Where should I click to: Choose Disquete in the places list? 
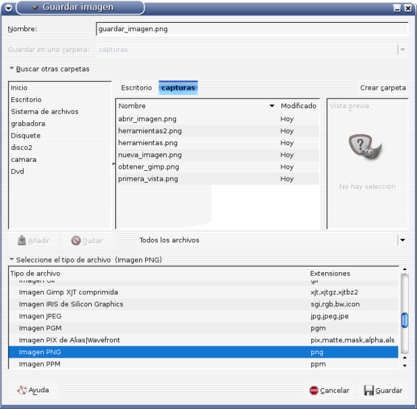point(26,135)
